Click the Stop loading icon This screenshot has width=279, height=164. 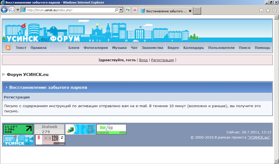click(135, 10)
